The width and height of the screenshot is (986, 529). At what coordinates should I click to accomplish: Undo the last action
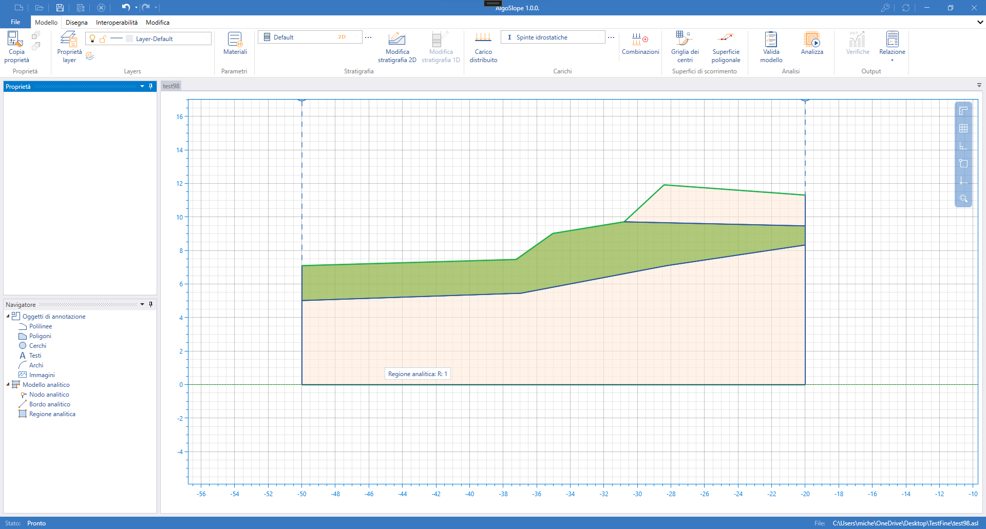[126, 7]
